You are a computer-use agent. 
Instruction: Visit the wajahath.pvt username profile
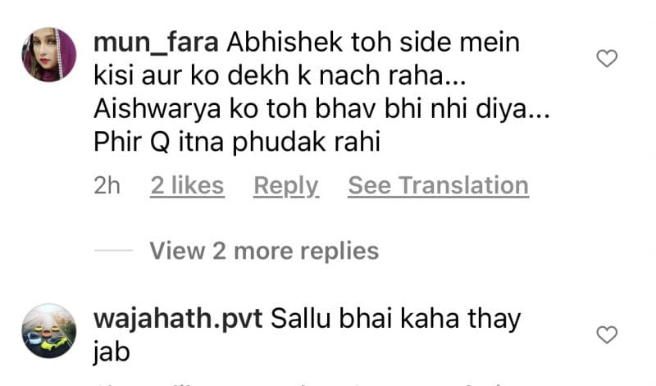[x=178, y=320]
